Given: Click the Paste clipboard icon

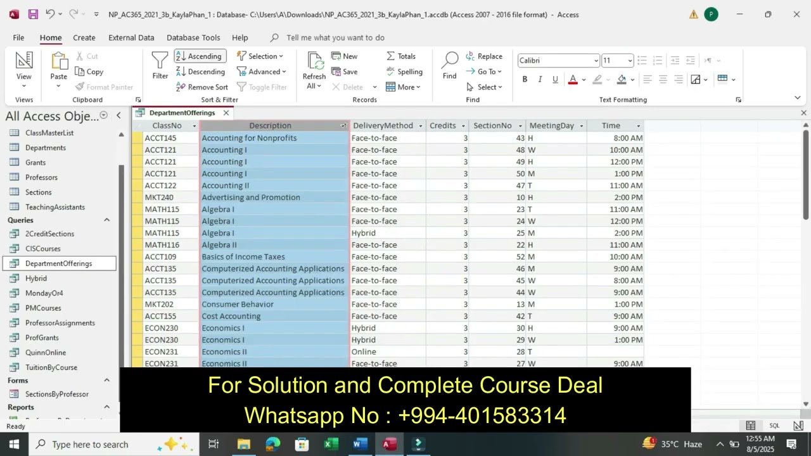Looking at the screenshot, I should [x=59, y=61].
